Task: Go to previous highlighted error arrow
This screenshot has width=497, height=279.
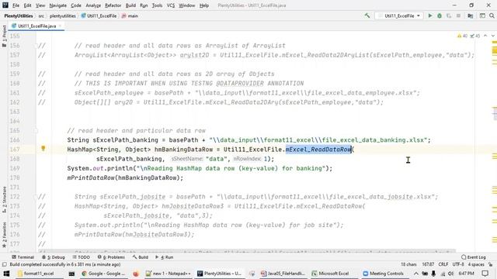Action: pos(485,36)
